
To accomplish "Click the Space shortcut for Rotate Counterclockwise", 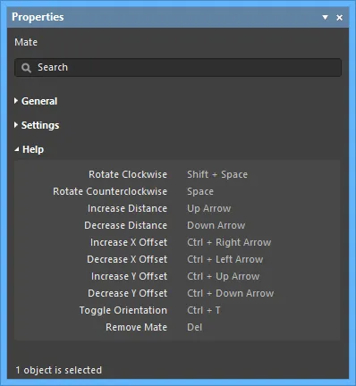I will point(200,191).
